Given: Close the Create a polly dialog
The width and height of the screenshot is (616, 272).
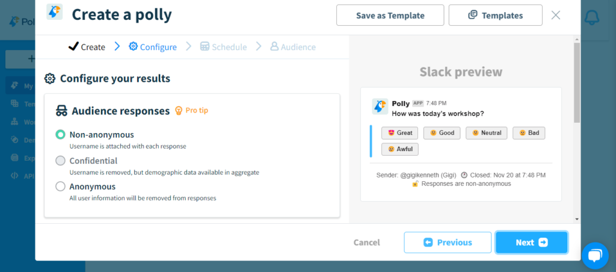Looking at the screenshot, I should pyautogui.click(x=555, y=15).
